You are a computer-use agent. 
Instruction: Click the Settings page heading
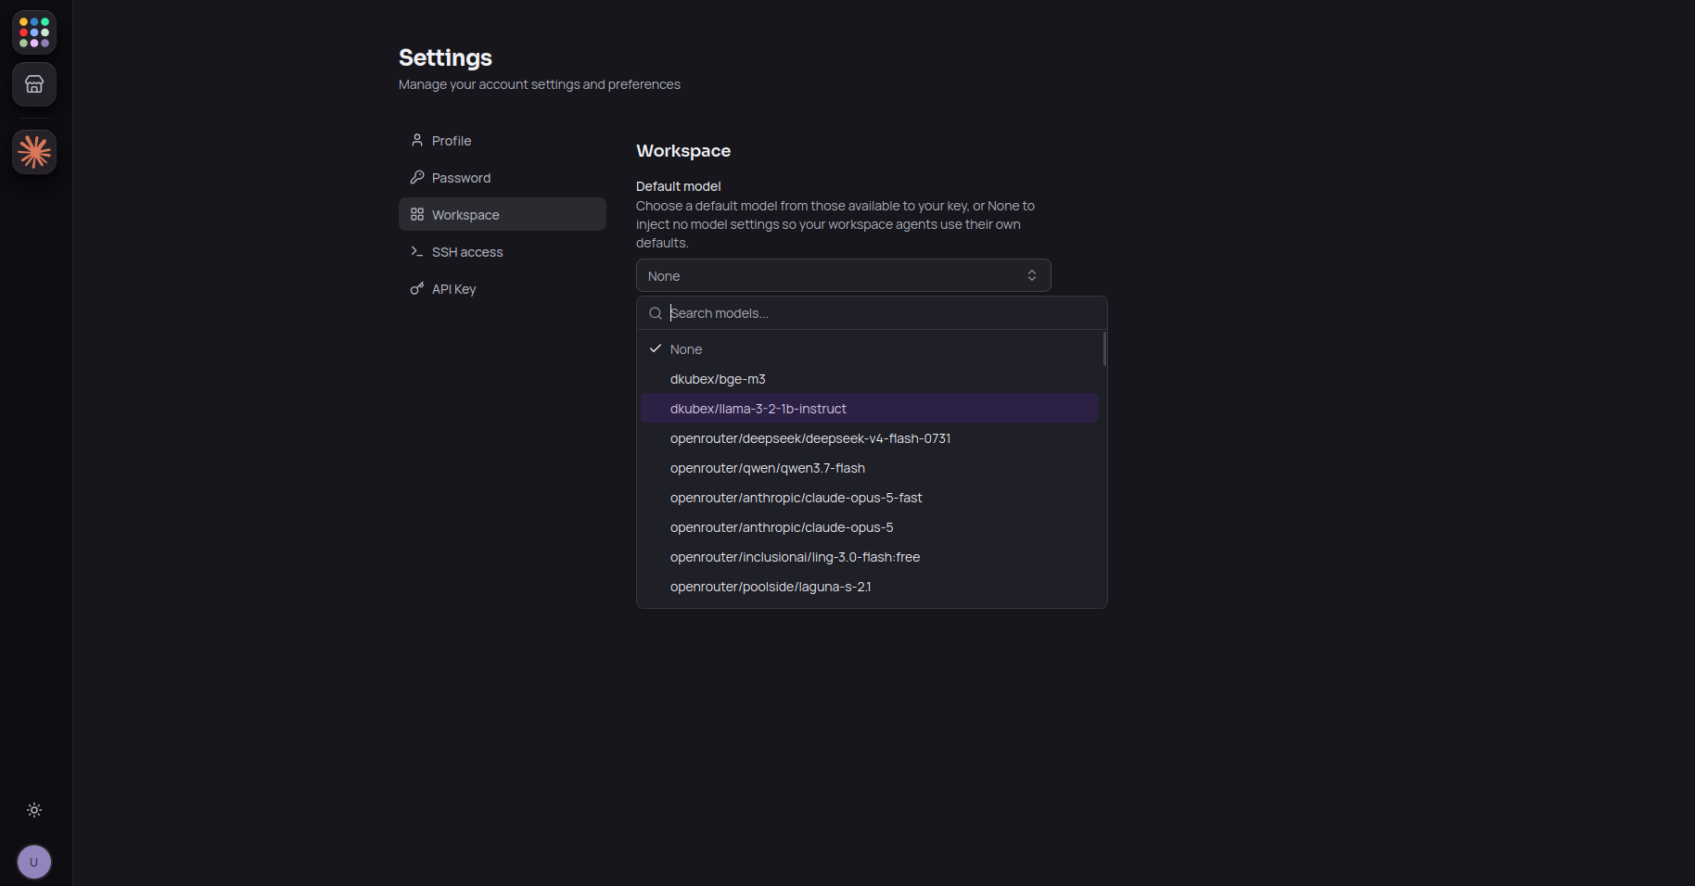pyautogui.click(x=445, y=57)
